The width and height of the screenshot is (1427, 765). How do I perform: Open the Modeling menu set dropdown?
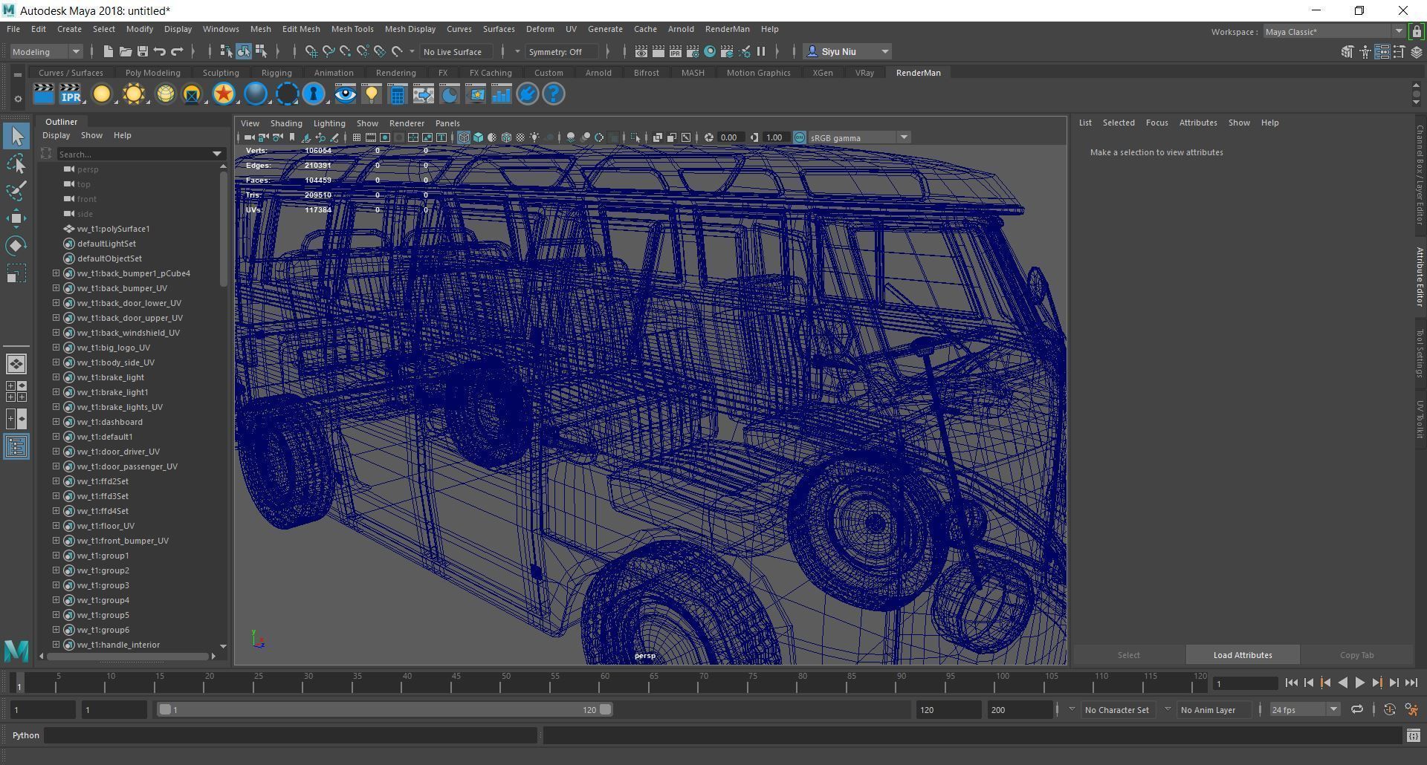pyautogui.click(x=46, y=51)
